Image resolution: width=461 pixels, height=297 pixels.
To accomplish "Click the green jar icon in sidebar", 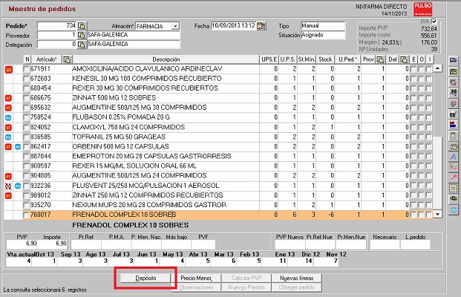I will pyautogui.click(x=453, y=136).
